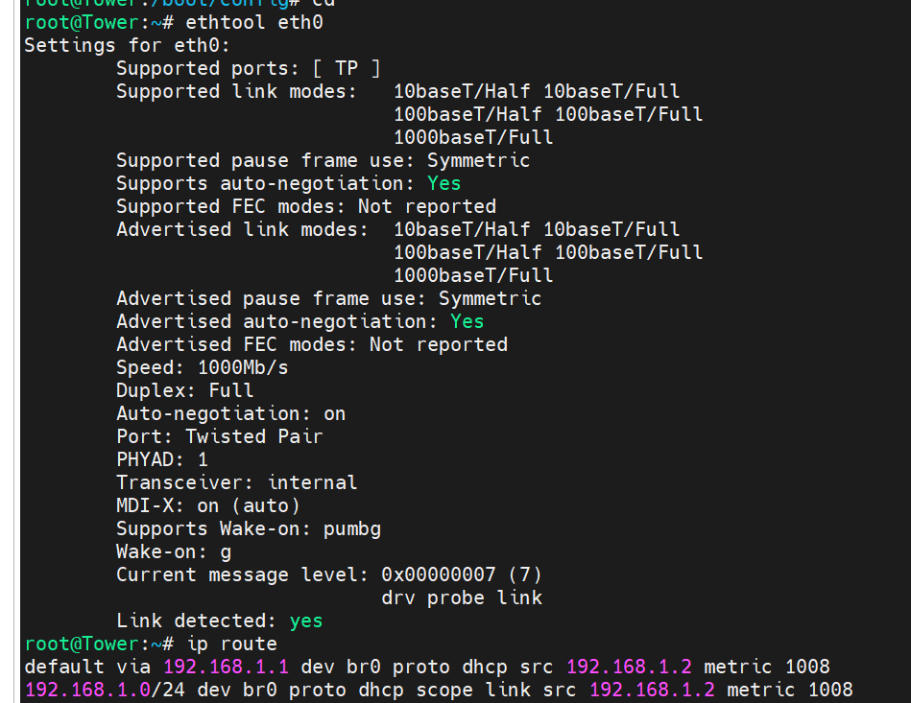Click 'Auto-negotiation: on' text

pos(230,414)
